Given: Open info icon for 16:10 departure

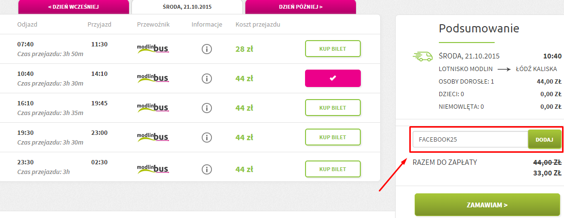Looking at the screenshot, I should click(x=207, y=108).
